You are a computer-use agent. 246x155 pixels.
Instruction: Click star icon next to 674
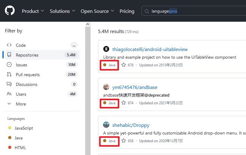[x=124, y=103]
